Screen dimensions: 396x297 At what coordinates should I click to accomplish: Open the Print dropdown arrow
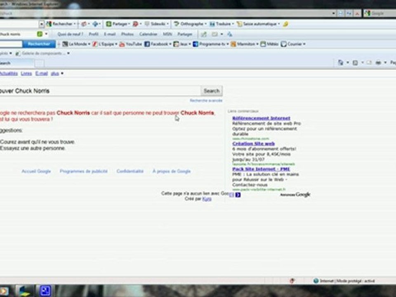385,63
